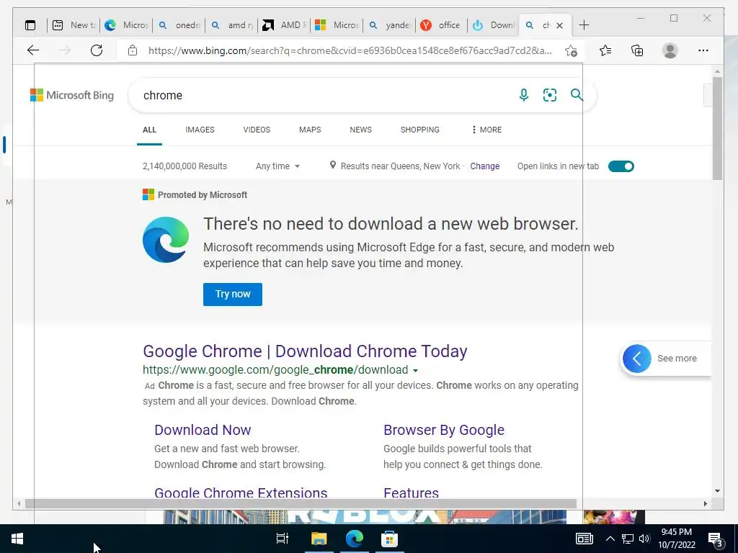Switch to the AMD browser tab
Screen dimensions: 738x553
(x=284, y=25)
